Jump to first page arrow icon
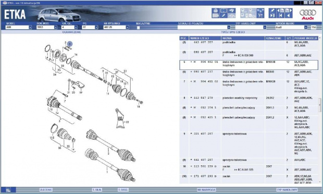Screen dimensions: 323x194 coord(281,16)
